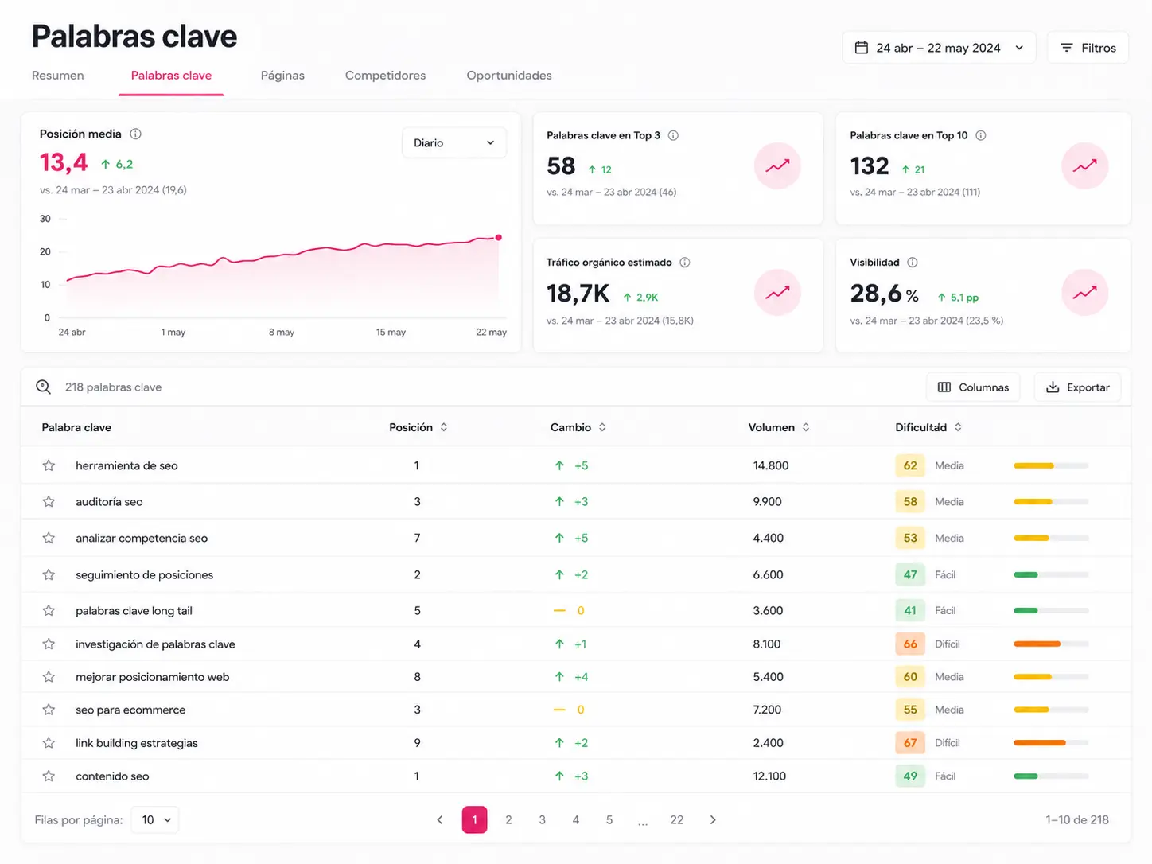Image resolution: width=1152 pixels, height=864 pixels.
Task: Click the average position value 13,4
Action: coord(64,162)
